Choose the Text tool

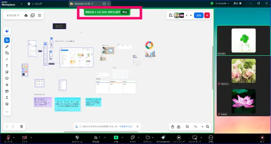tap(7, 66)
